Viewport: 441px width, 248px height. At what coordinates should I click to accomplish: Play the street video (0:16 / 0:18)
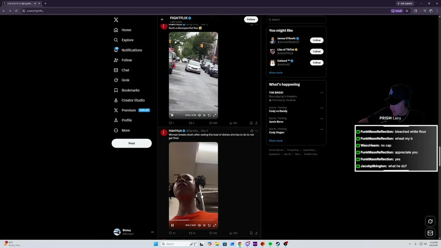pyautogui.click(x=172, y=115)
